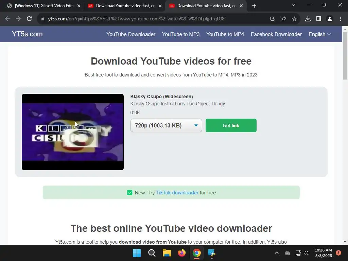Click the Klasky Csupo video thumbnail
Screen dimensions: 348x261
tap(73, 132)
